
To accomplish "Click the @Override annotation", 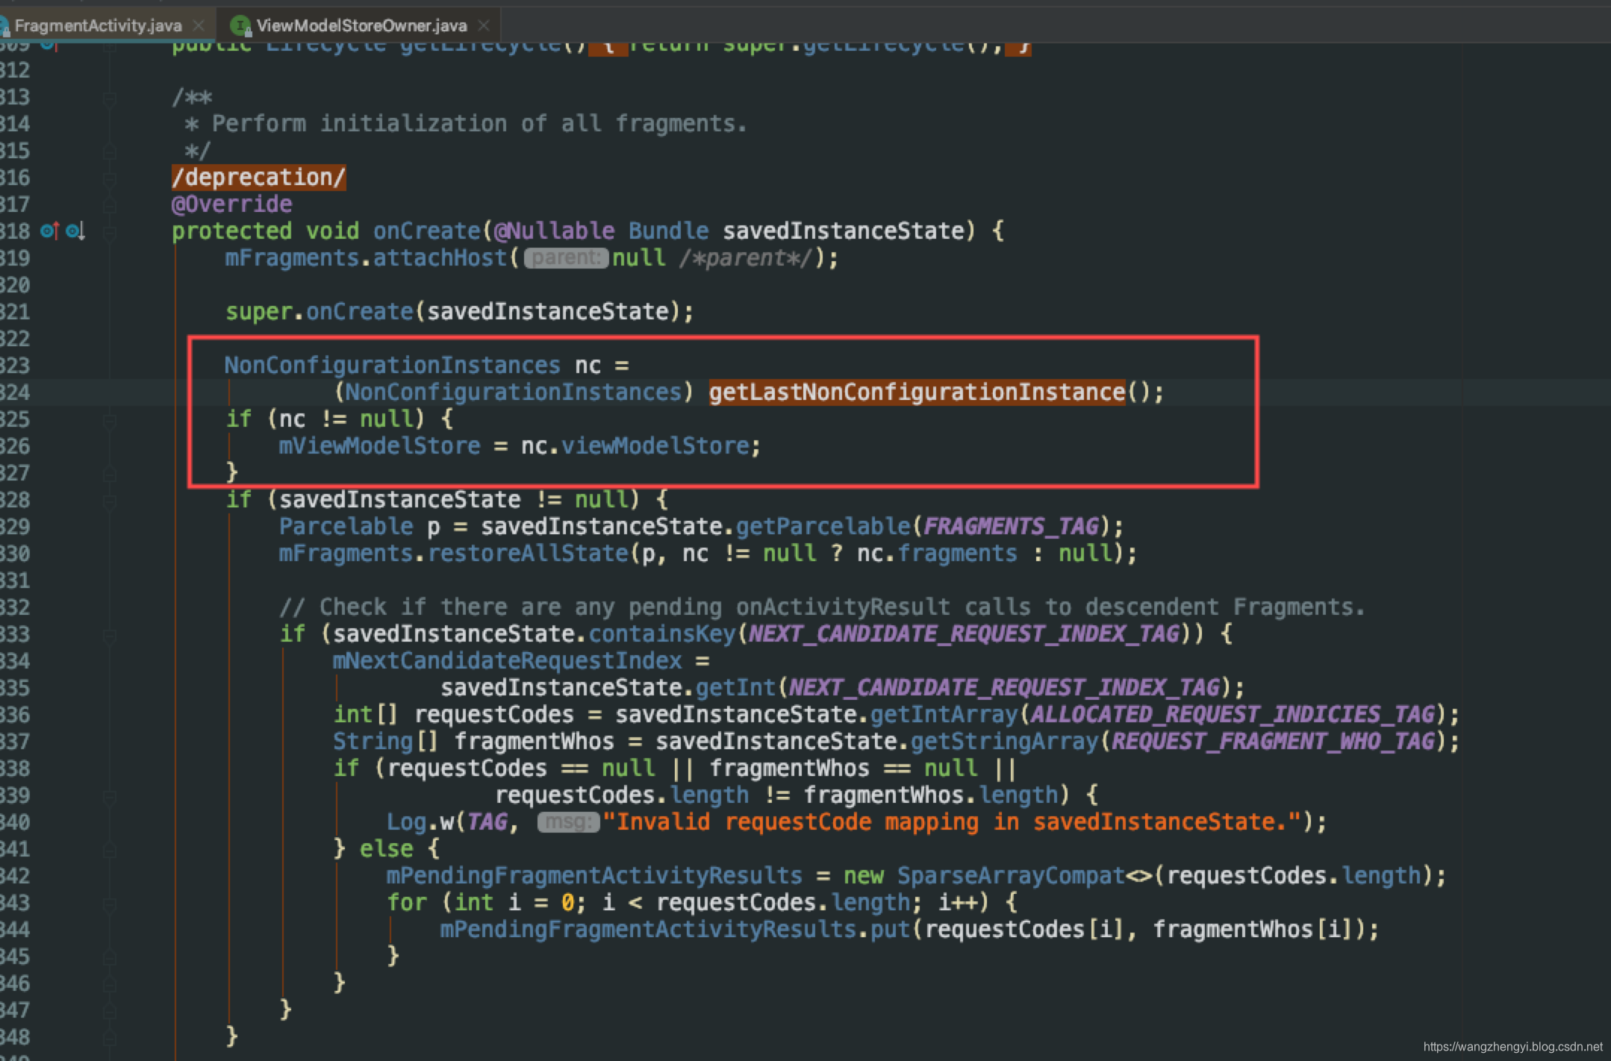I will 232,204.
